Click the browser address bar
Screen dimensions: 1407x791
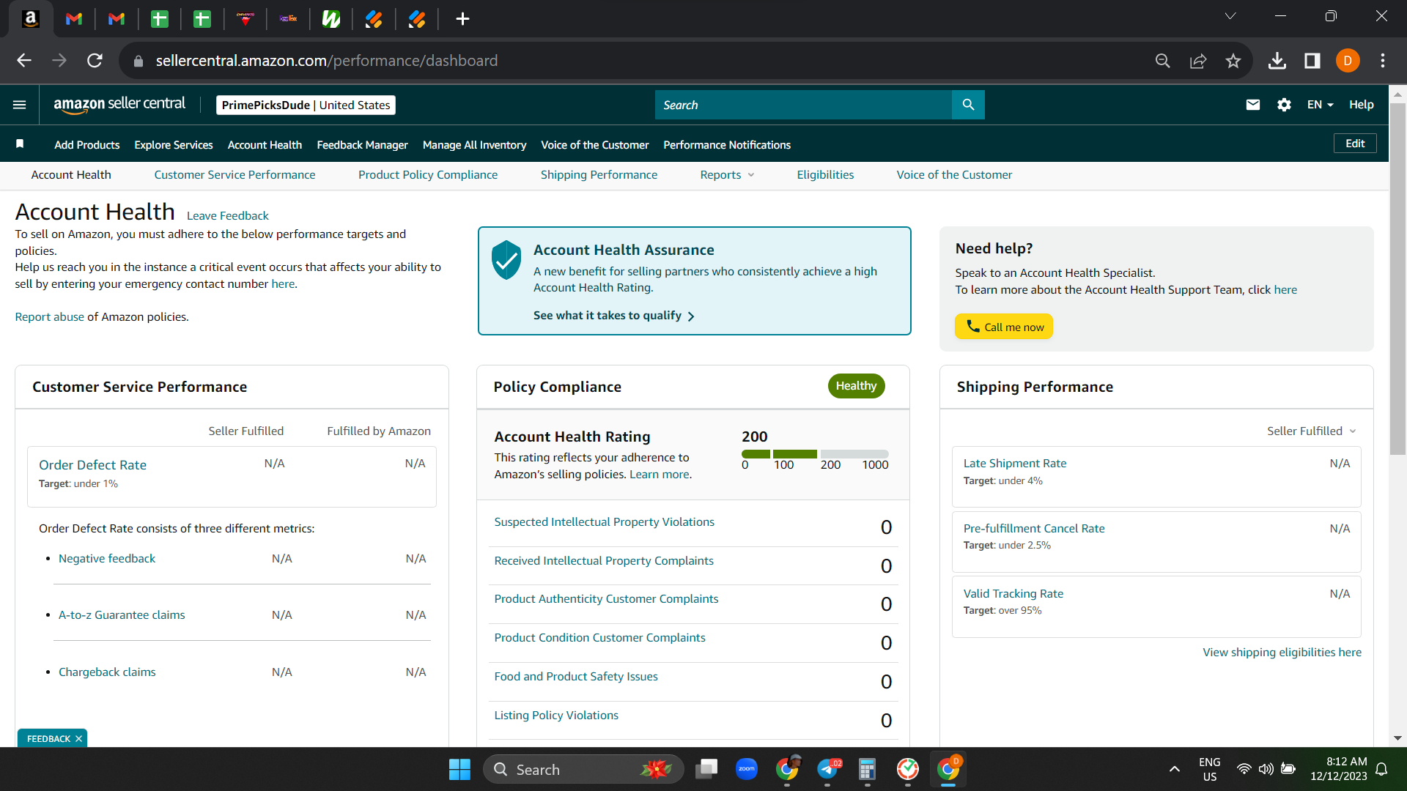click(638, 61)
